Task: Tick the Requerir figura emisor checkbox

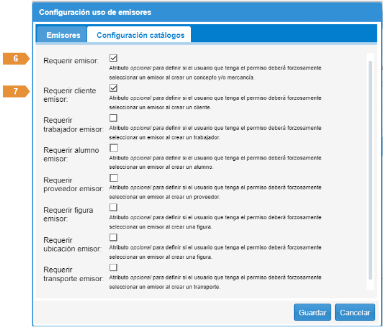Action: [x=114, y=207]
